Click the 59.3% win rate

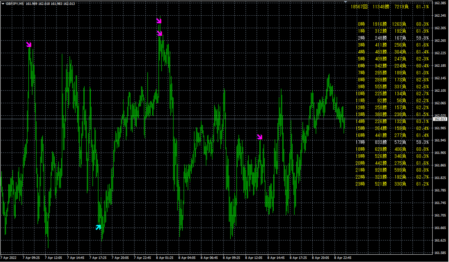(x=422, y=142)
